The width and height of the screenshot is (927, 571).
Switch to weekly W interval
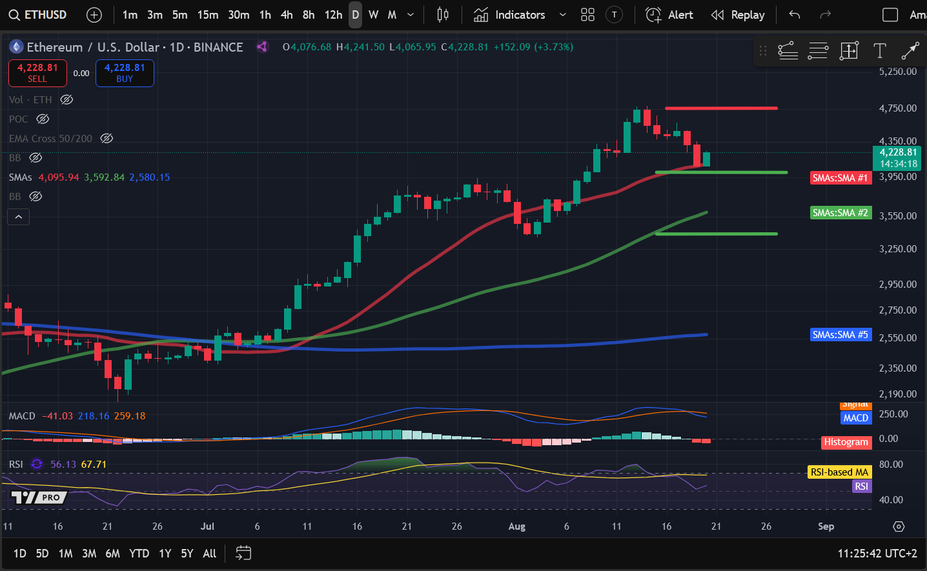[374, 15]
